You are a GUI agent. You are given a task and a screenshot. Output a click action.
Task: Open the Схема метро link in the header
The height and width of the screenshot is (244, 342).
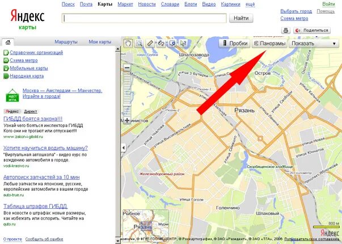point(294,19)
